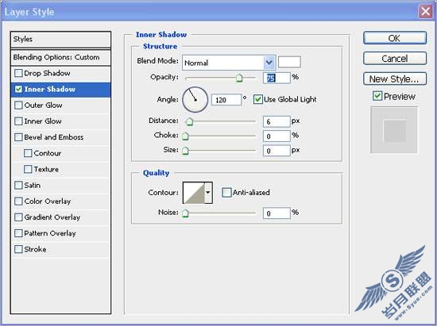Viewport: 437px width, 326px height.
Task: Click the Choke slider handle
Action: [185, 136]
